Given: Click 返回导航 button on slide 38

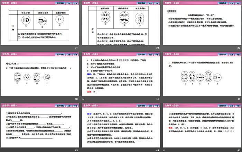Looking at the screenshot, I should click(141, 3).
